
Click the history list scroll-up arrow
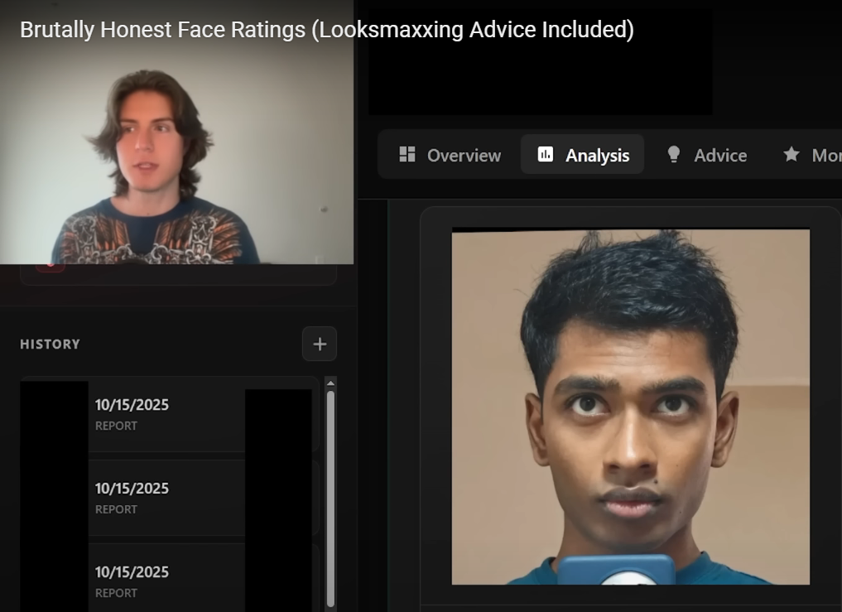(x=331, y=383)
